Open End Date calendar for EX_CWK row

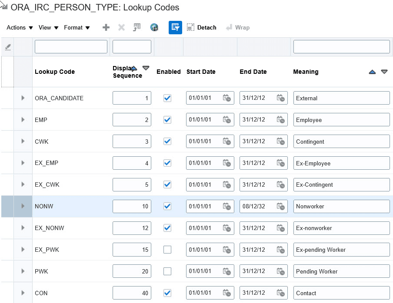click(x=280, y=184)
